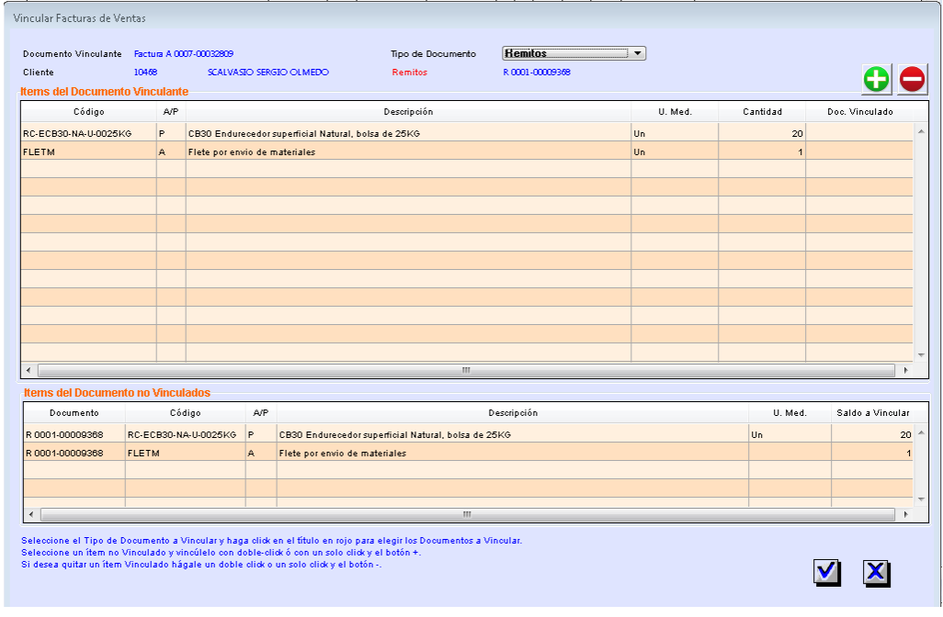Confirm with the checkmark button
The image size is (943, 617).
[x=827, y=573]
